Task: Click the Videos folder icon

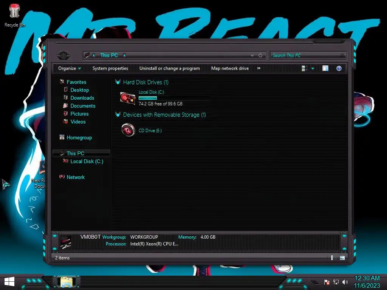Action: pos(65,121)
